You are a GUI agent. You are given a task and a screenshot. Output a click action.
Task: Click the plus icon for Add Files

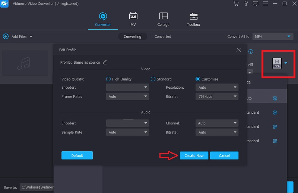(x=6, y=37)
